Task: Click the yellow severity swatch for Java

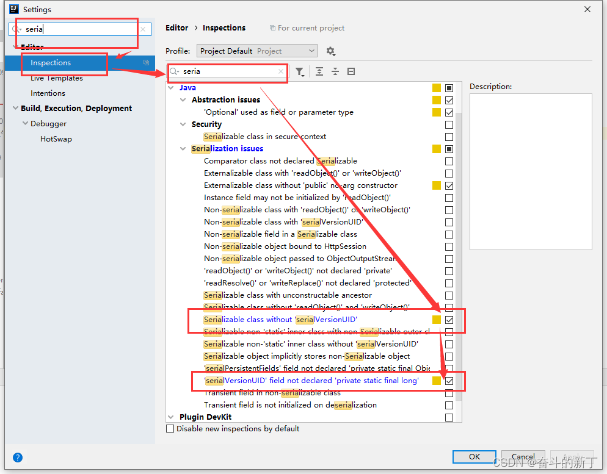Action: (x=436, y=88)
